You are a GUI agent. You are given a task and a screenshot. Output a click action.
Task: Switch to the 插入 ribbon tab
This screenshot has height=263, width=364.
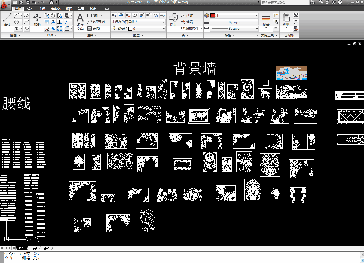coord(30,9)
